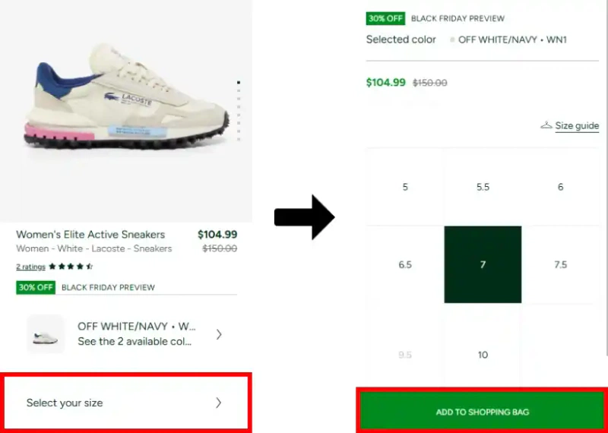Open the Size guide link

pyautogui.click(x=577, y=126)
